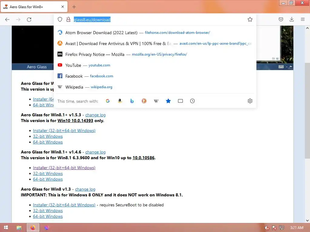The height and width of the screenshot is (232, 310).
Task: Select the Atom Browser Download suggestion
Action: pos(155,33)
